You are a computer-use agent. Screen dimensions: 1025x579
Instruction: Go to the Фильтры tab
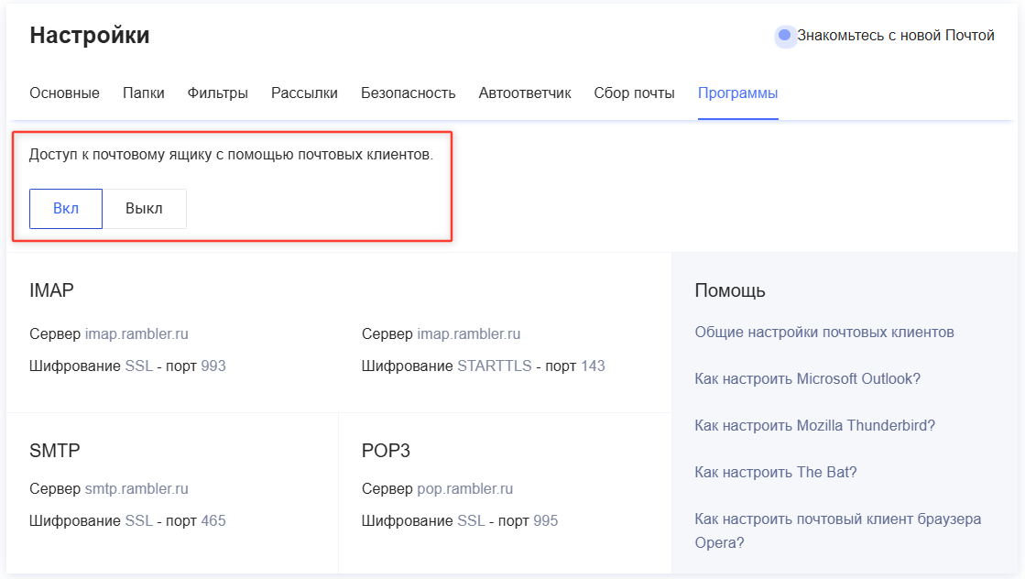(x=218, y=93)
